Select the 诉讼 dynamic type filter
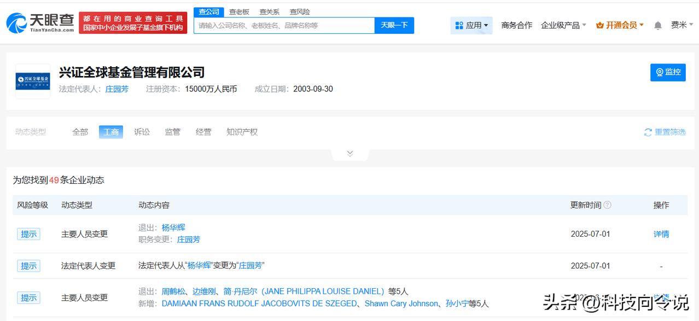This screenshot has height=321, width=699. pos(142,132)
